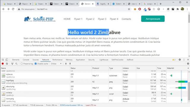
Task: Toggle the device toolbar in DevTools
Action: [7, 60]
